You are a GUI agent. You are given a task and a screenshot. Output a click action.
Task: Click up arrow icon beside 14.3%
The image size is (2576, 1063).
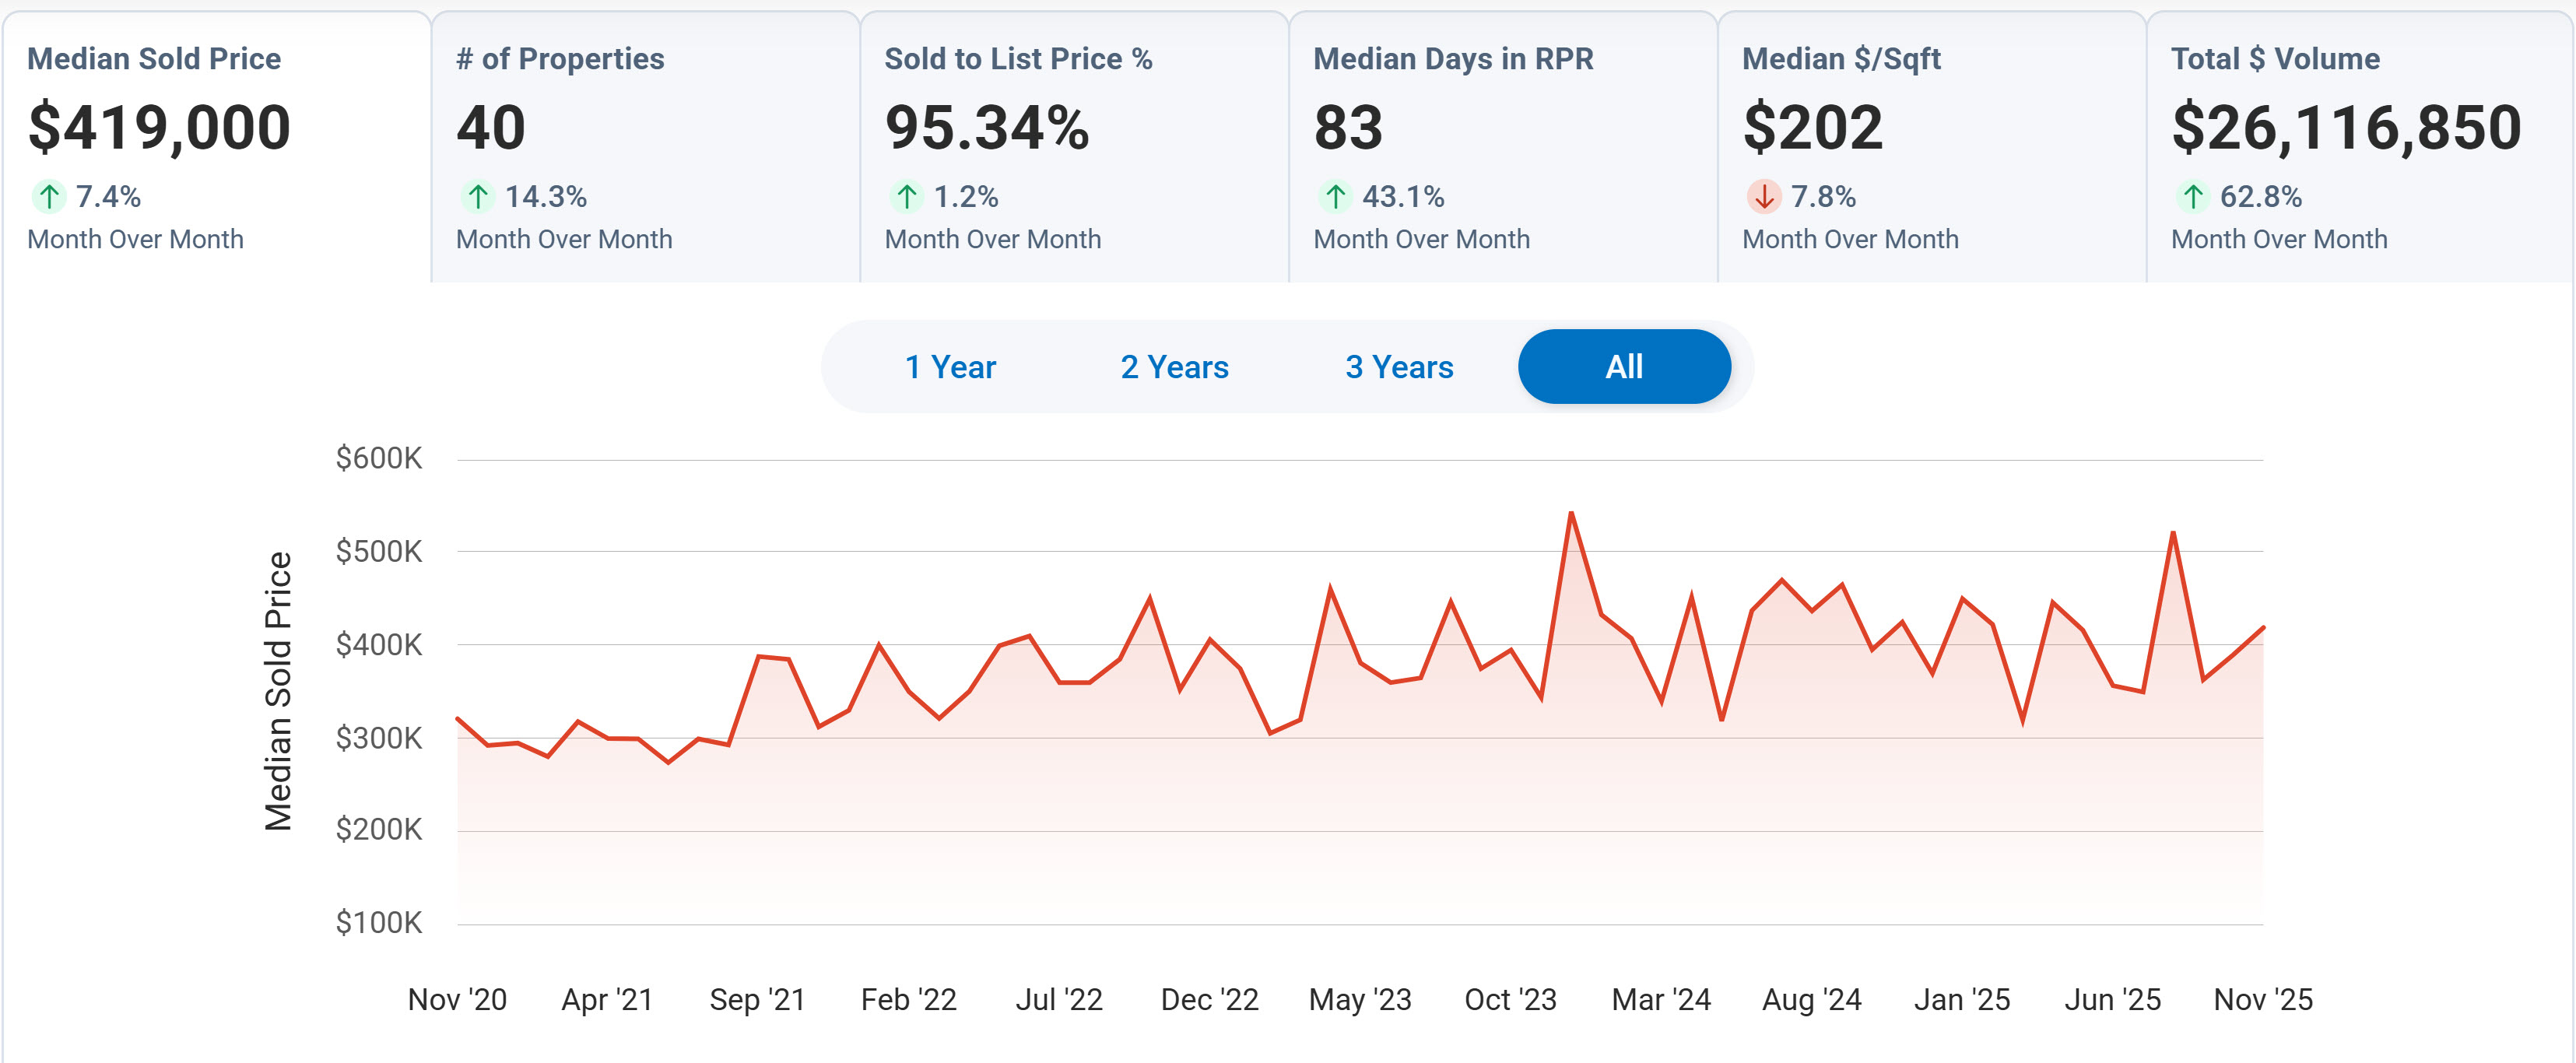[x=478, y=196]
